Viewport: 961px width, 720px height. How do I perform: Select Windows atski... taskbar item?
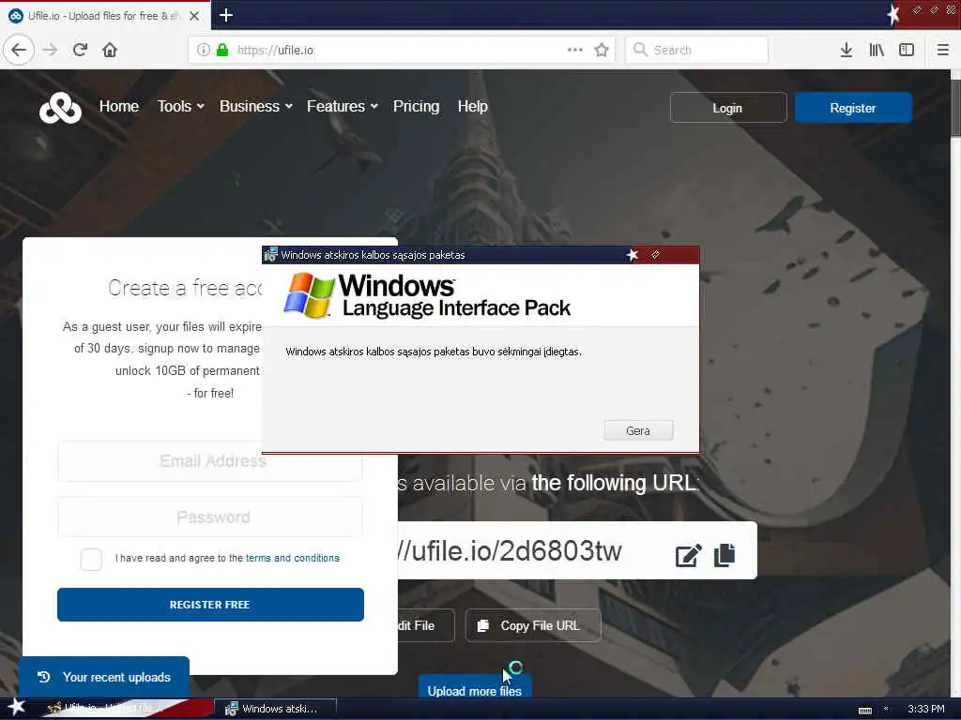point(275,709)
